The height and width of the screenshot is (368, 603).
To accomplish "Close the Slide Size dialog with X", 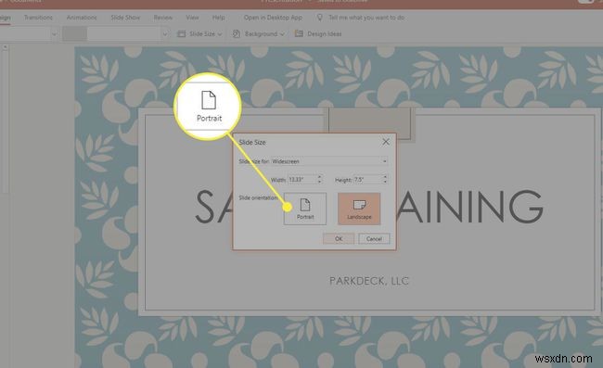I will tap(386, 142).
